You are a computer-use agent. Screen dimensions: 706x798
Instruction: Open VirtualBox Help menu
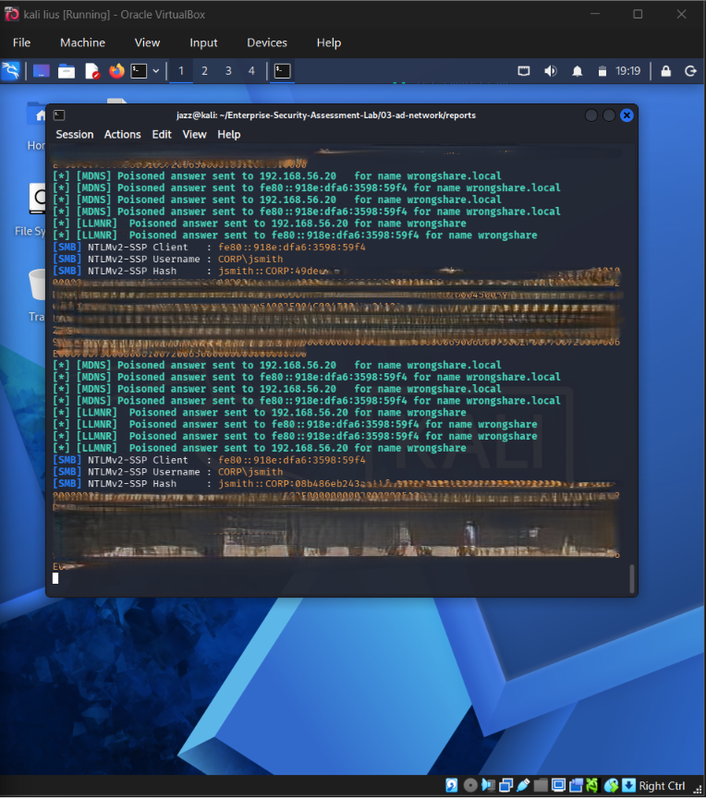329,42
